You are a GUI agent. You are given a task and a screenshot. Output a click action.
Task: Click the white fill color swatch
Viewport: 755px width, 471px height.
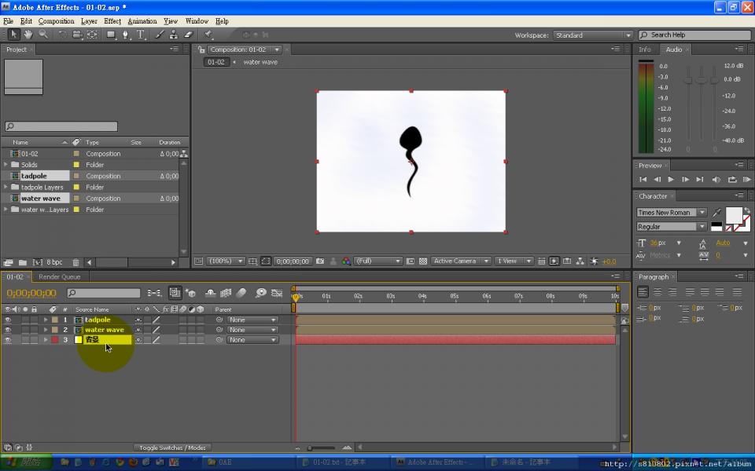[732, 214]
